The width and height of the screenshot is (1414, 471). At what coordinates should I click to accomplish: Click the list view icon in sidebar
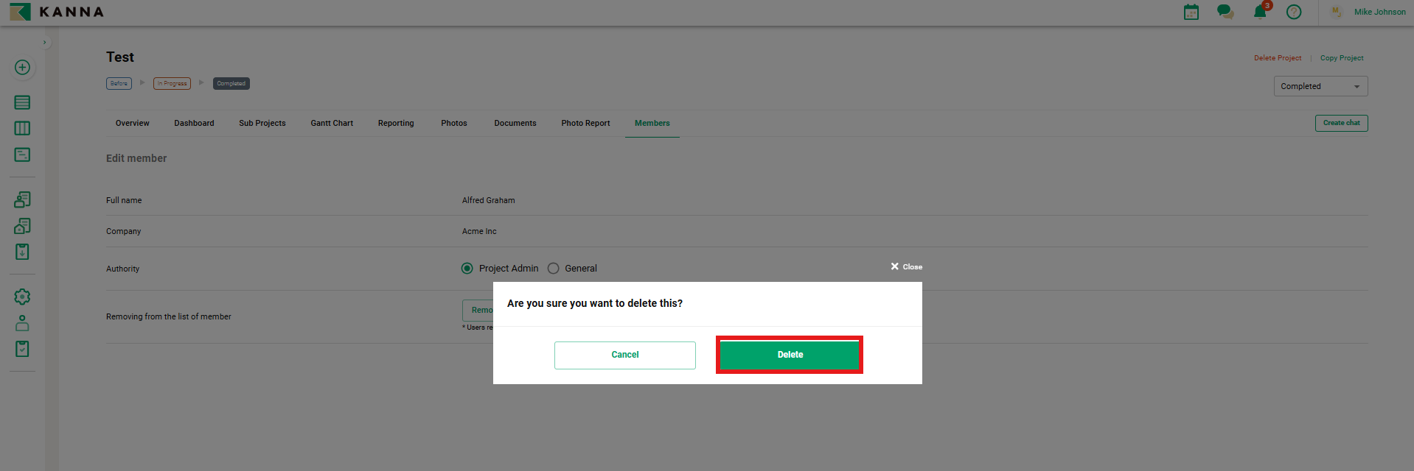pos(22,102)
